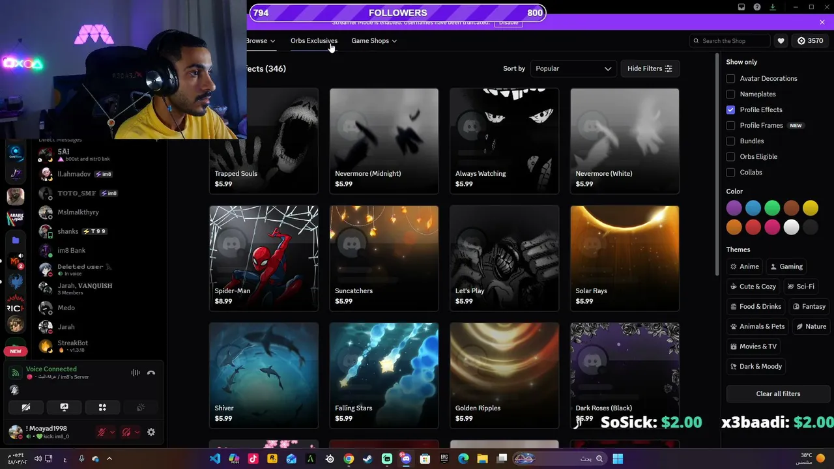The image size is (834, 469).
Task: Dismiss the Streamer Mode banner
Action: pyautogui.click(x=822, y=23)
